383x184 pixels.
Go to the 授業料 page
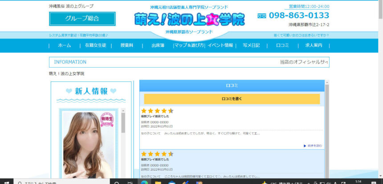127,45
